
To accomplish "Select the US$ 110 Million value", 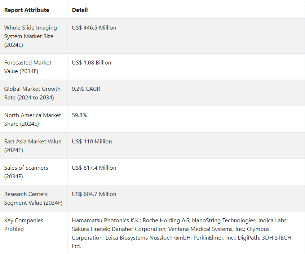I will (92, 142).
